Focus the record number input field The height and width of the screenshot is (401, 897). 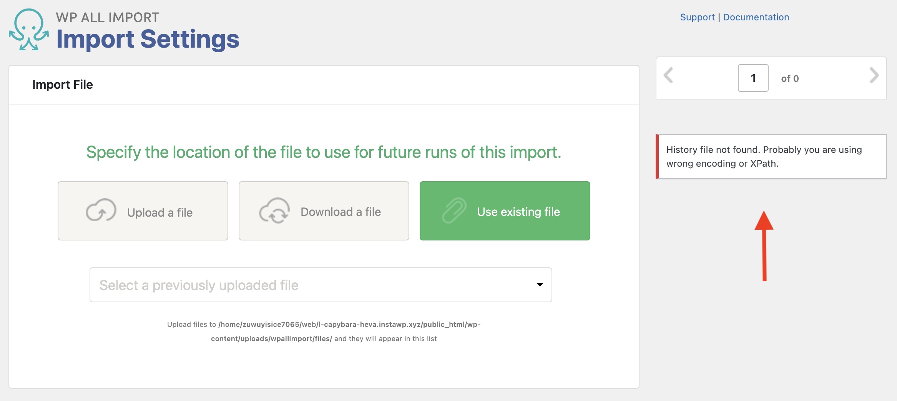753,78
